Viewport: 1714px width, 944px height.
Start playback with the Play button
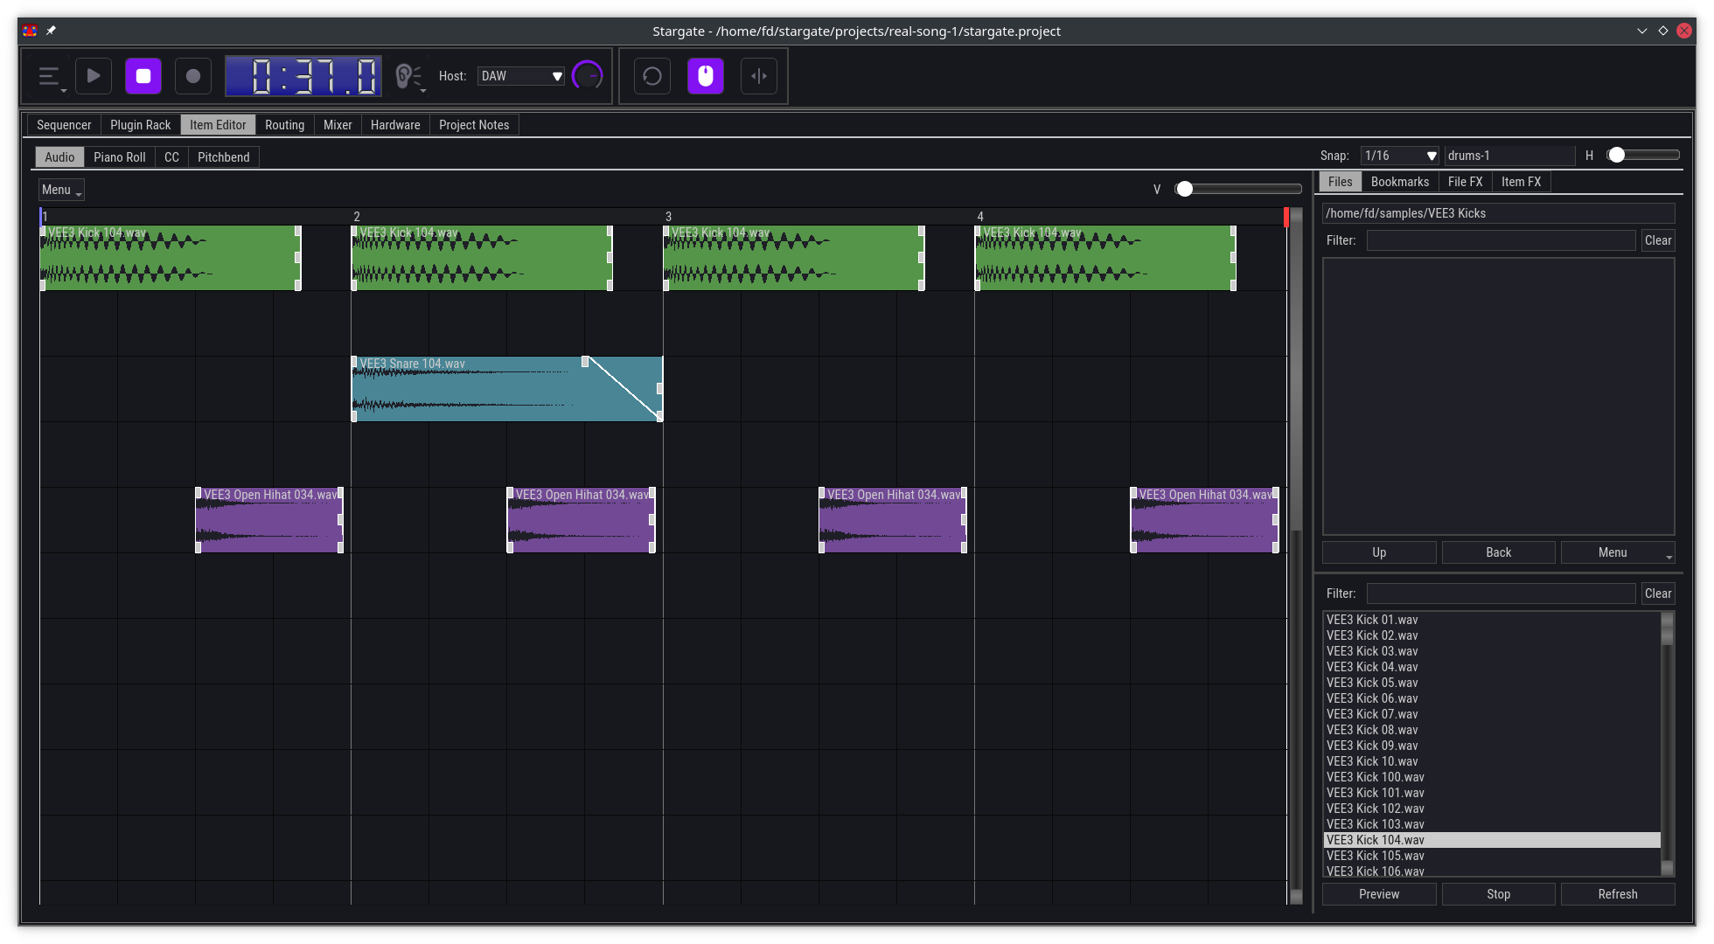[94, 76]
